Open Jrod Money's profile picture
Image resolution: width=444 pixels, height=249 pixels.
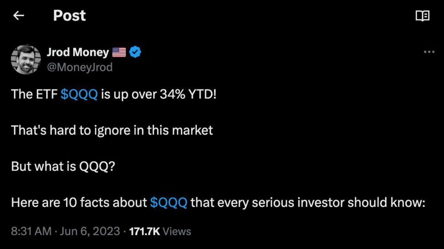(x=26, y=59)
